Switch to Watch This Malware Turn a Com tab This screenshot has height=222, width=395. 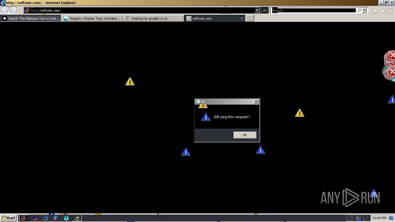[x=31, y=18]
